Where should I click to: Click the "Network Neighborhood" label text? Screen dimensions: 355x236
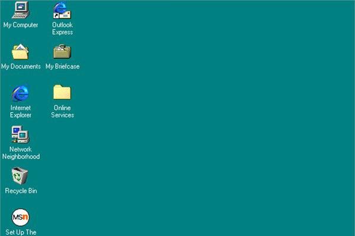pyautogui.click(x=21, y=153)
